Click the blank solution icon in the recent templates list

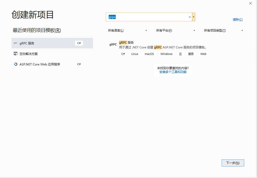(15, 54)
